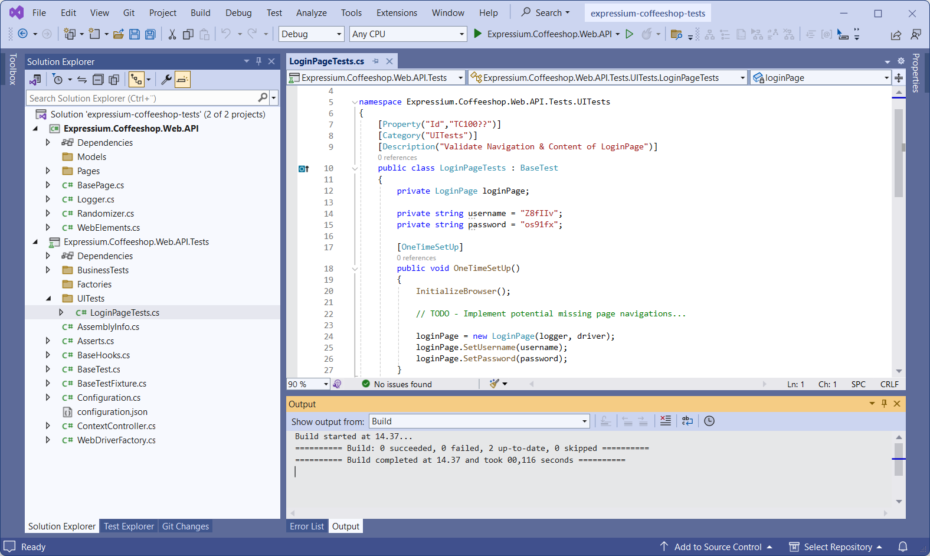The height and width of the screenshot is (556, 930).
Task: Start debugging with green play icon
Action: pos(478,34)
